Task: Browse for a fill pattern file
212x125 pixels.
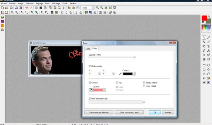Action: tap(144, 102)
